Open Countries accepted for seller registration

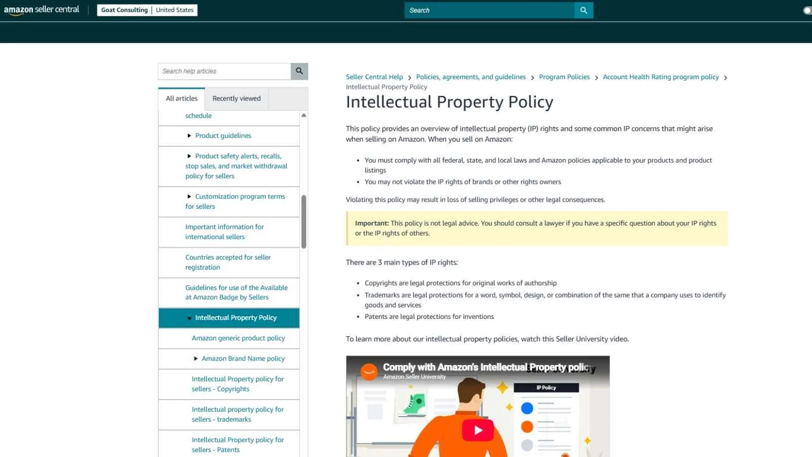228,263
